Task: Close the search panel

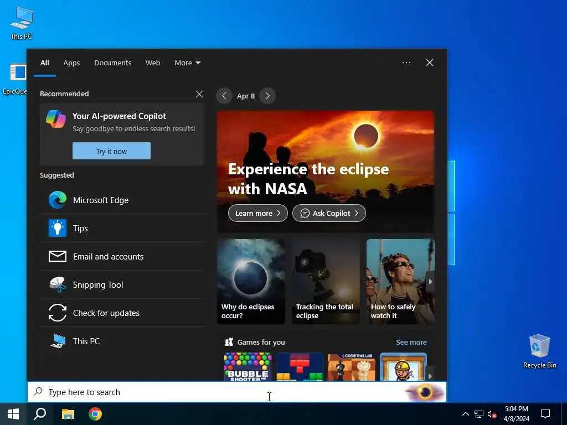Action: 430,63
